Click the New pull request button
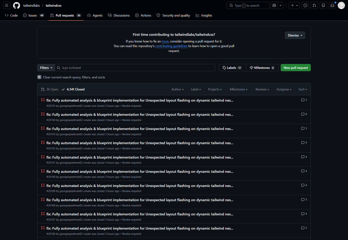Image resolution: width=348 pixels, height=240 pixels. click(x=296, y=68)
